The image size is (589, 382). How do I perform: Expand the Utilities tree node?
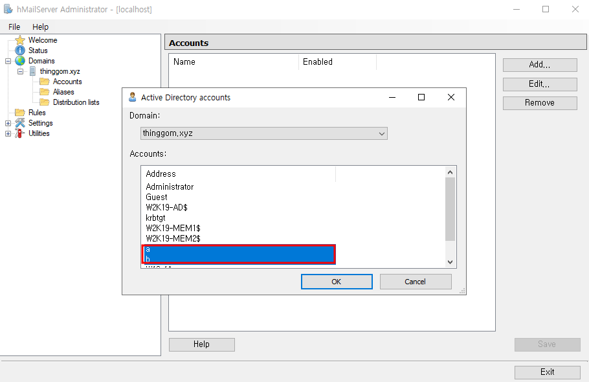pyautogui.click(x=8, y=133)
